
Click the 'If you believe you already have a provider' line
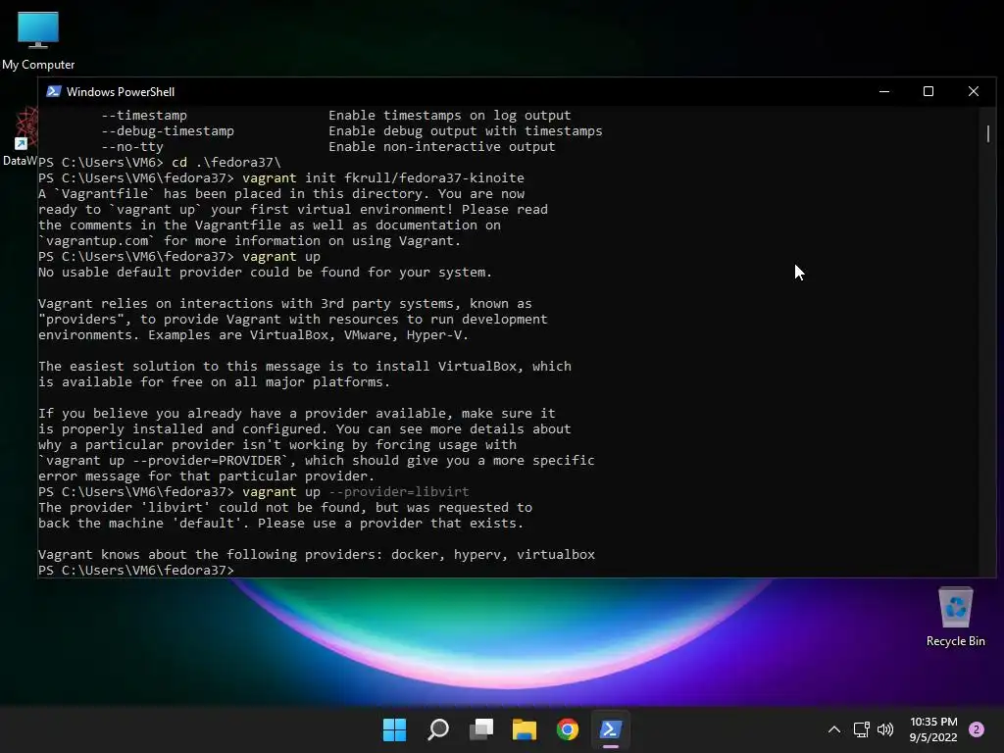(297, 413)
